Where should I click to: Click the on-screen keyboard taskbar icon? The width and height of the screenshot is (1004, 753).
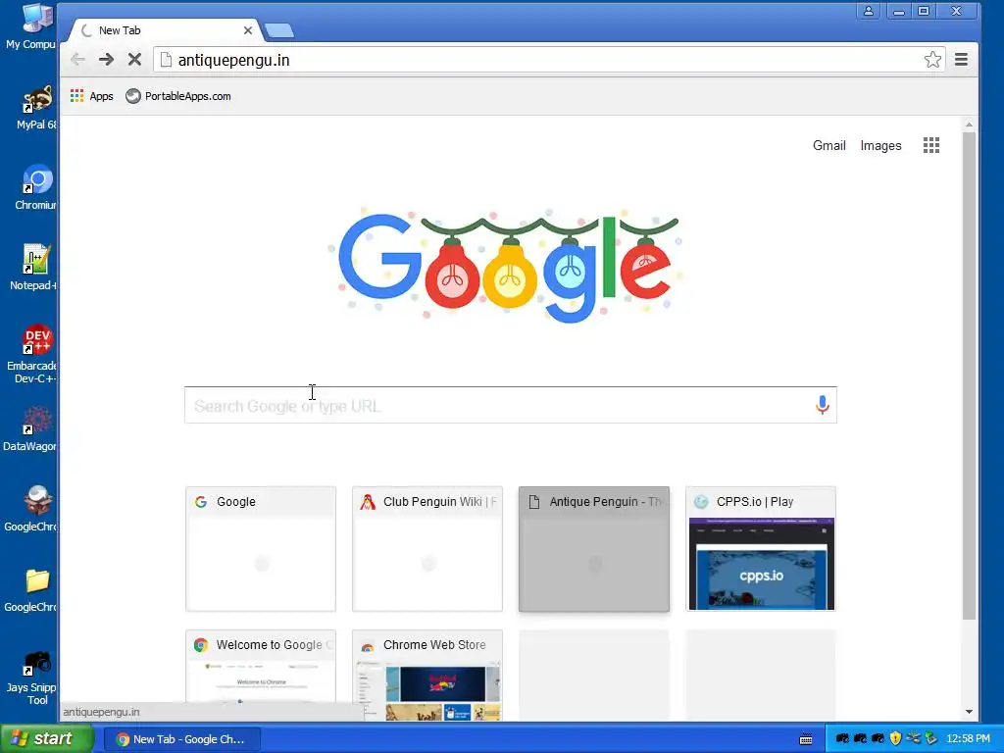(806, 739)
